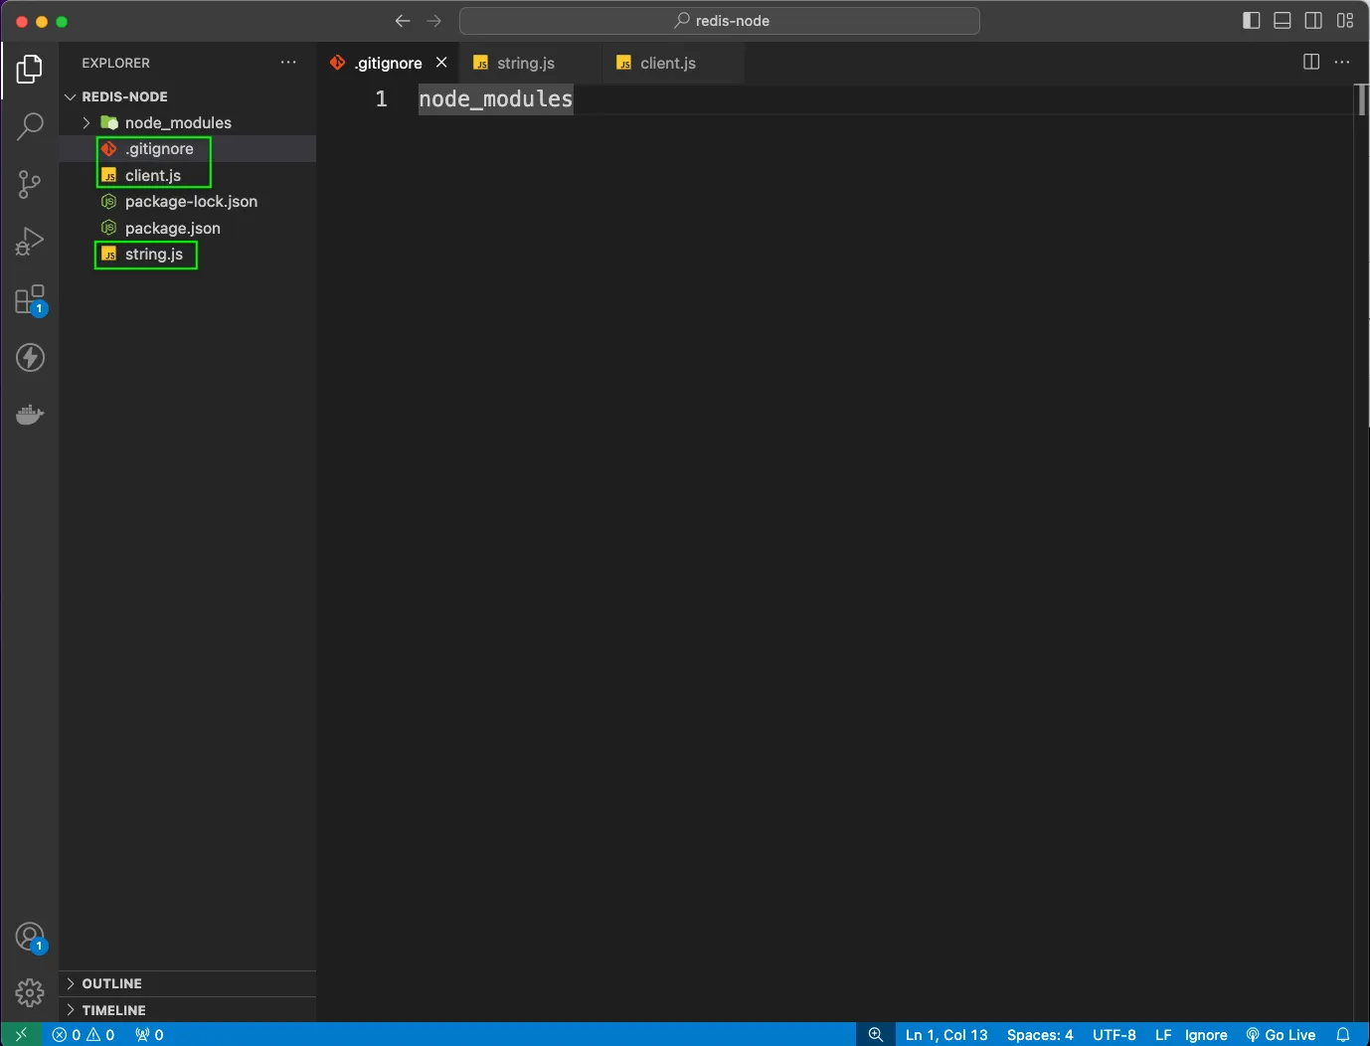Open editor More Actions ellipsis
This screenshot has height=1046, width=1370.
1342,63
